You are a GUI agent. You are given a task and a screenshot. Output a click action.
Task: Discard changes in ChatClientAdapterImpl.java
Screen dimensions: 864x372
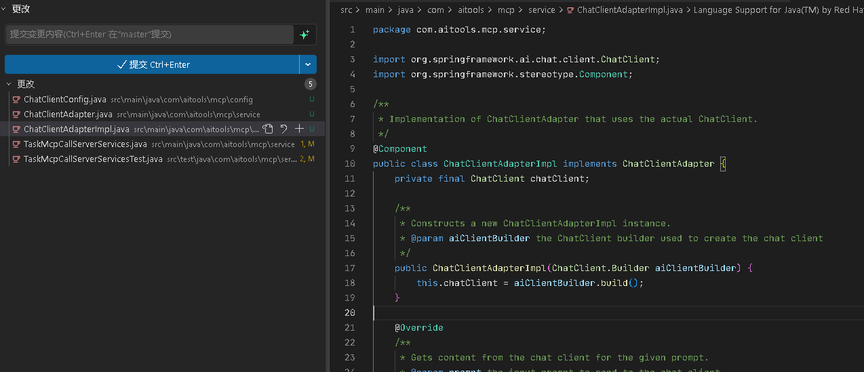[284, 129]
